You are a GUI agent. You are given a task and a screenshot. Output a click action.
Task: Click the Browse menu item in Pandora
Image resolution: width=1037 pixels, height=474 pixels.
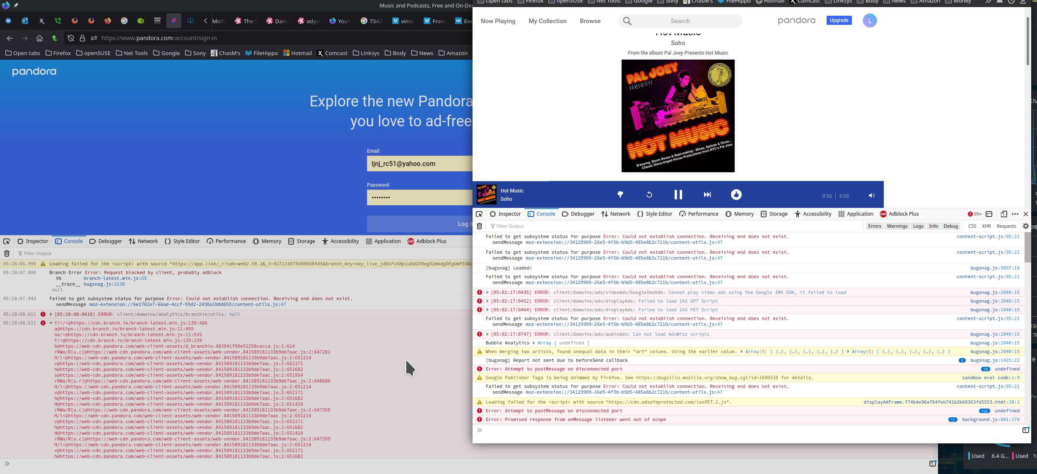tap(589, 21)
